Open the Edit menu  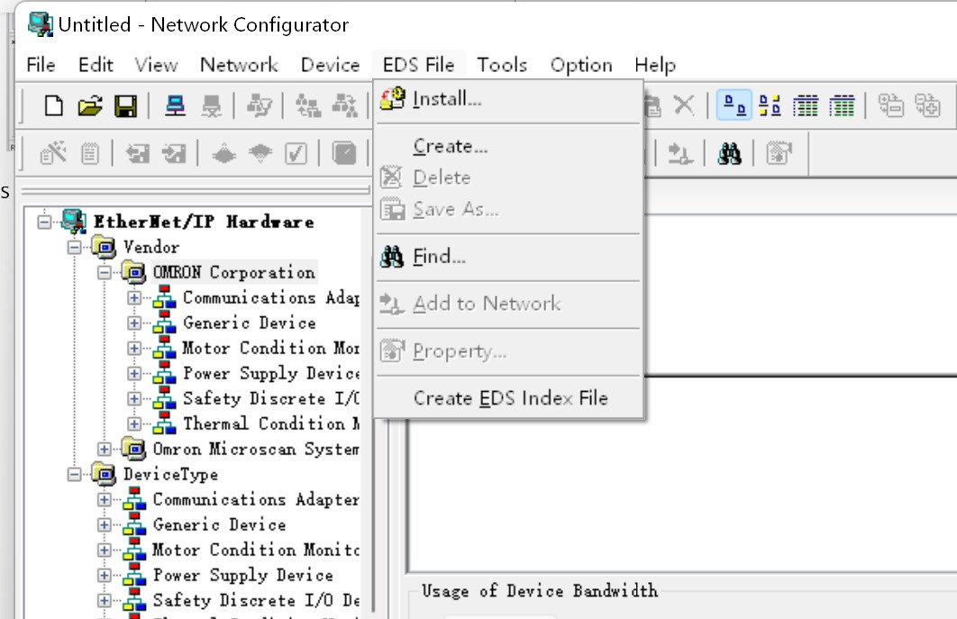[96, 65]
